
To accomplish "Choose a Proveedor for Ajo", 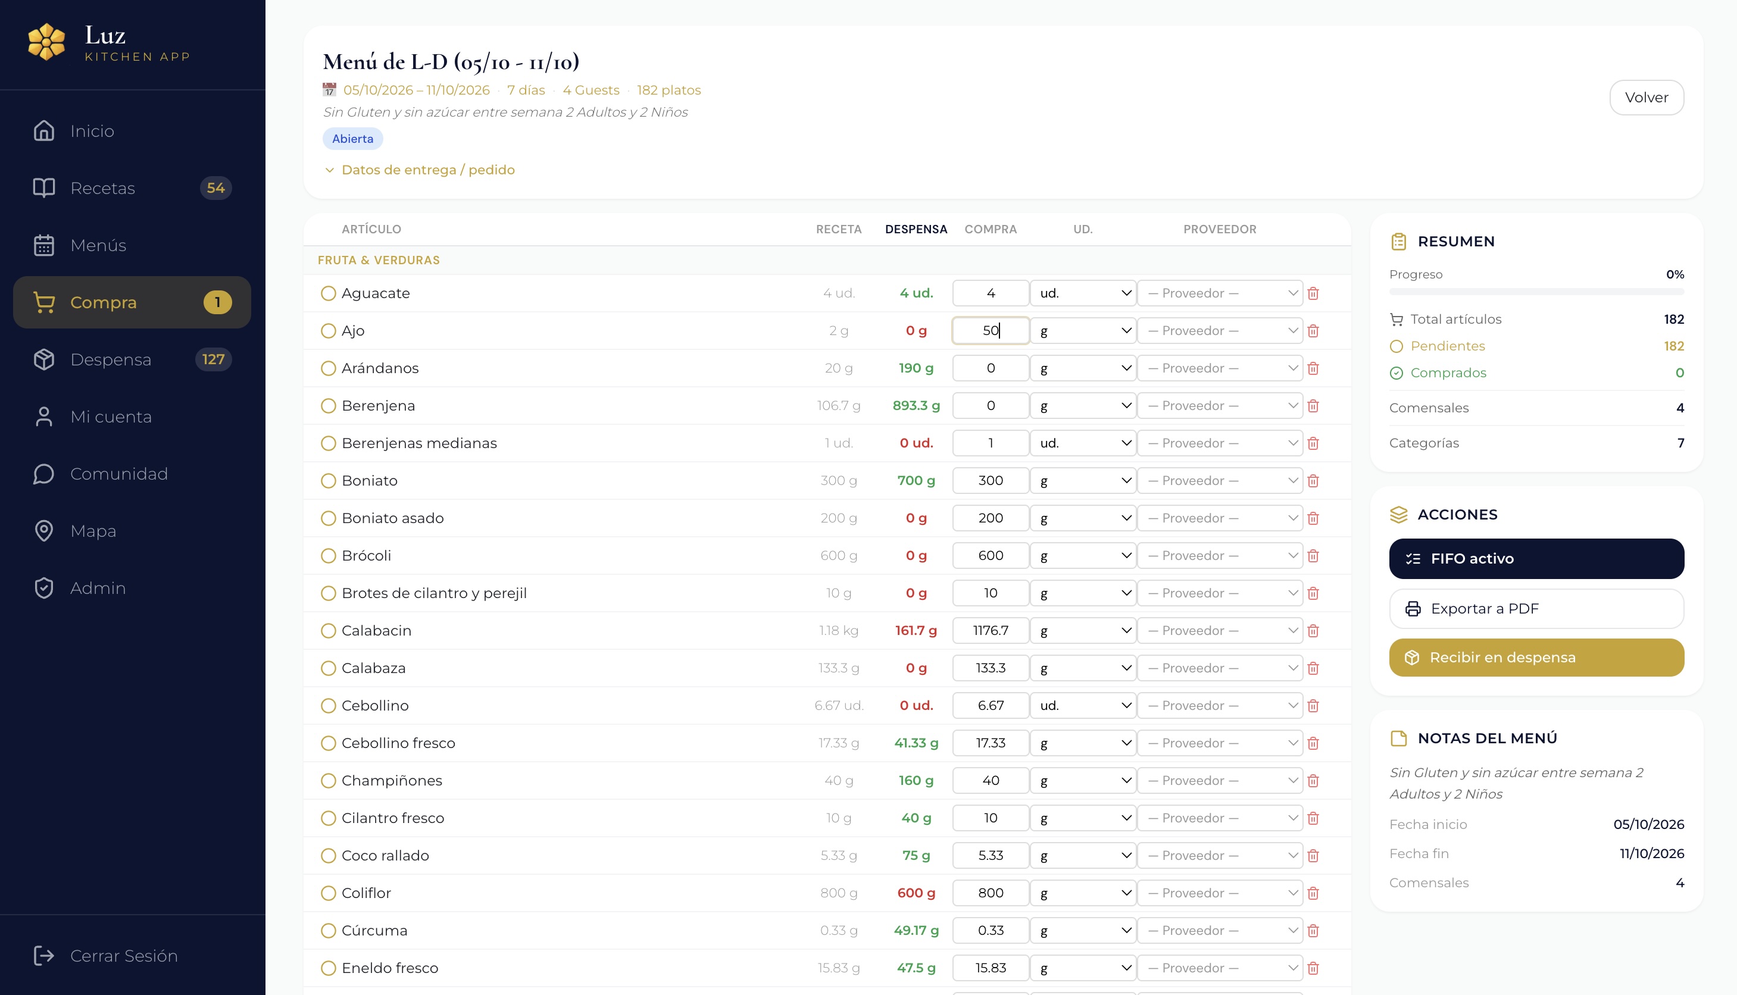I will [1220, 331].
